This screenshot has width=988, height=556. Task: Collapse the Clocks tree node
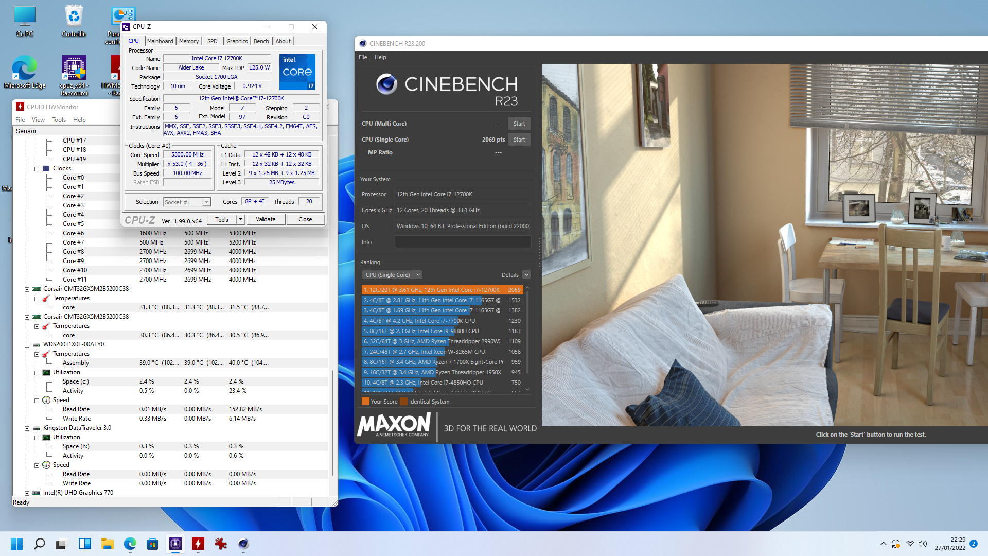37,168
